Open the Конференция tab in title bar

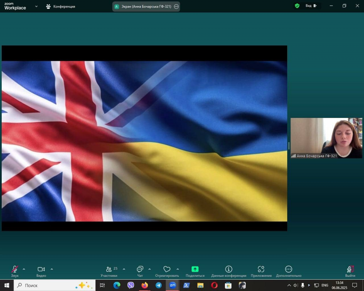tap(60, 6)
